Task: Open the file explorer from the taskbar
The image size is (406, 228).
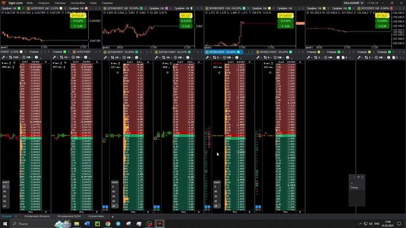Action: click(77, 224)
